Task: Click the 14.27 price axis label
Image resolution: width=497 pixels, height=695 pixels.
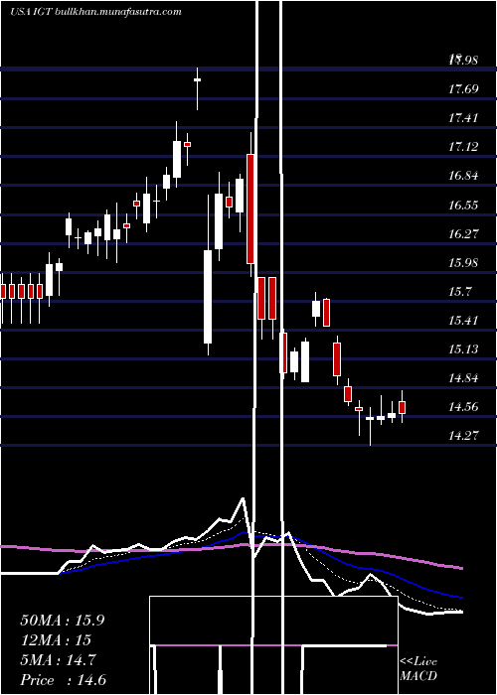Action: (463, 436)
